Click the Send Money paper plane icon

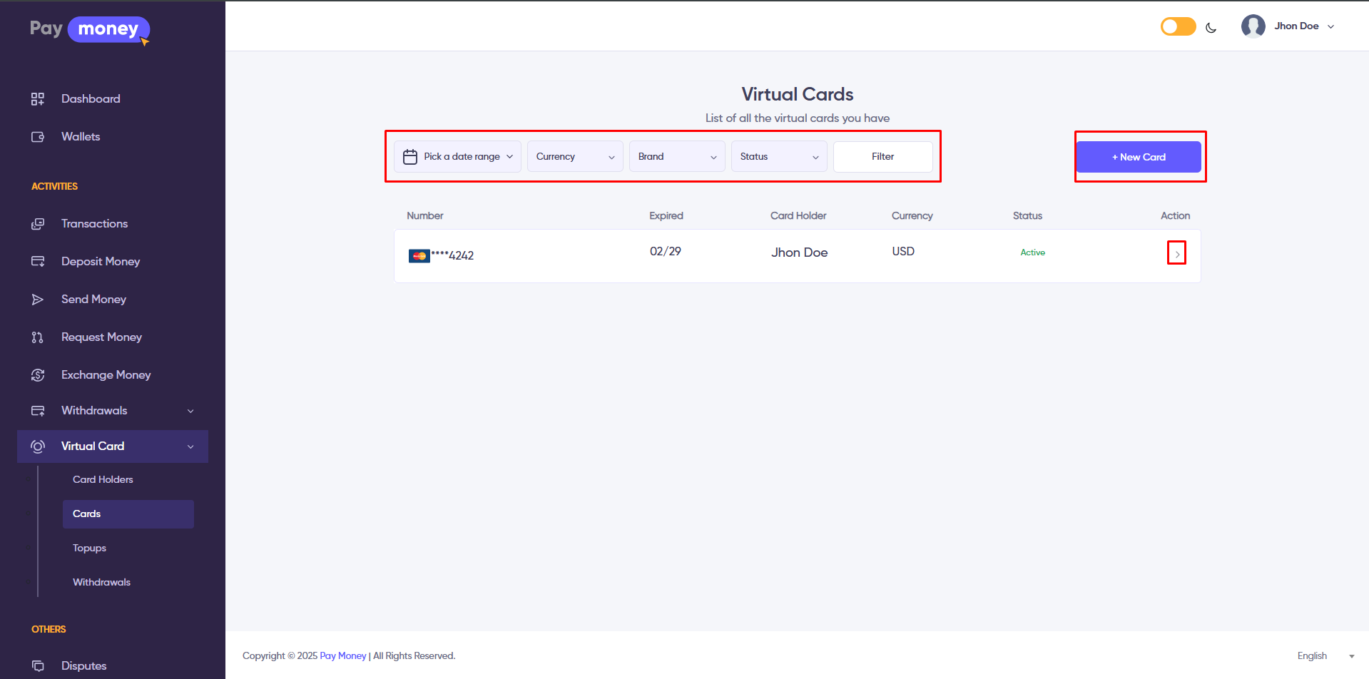[x=38, y=300]
